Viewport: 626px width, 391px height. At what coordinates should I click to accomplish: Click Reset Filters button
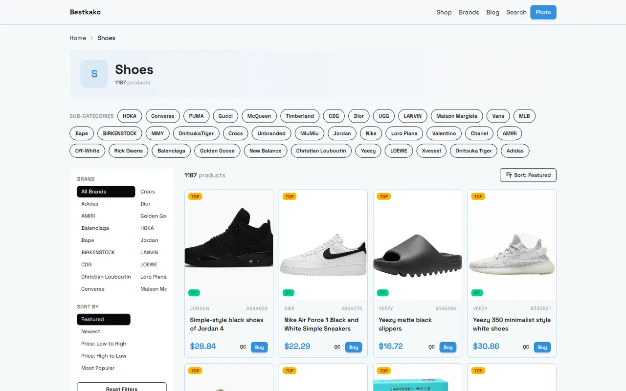(122, 388)
